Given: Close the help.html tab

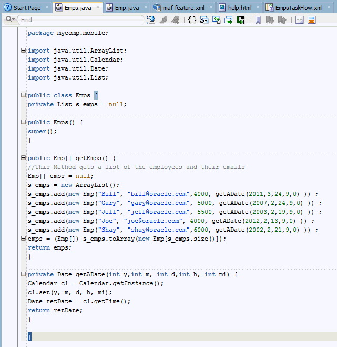Looking at the screenshot, I should click(258, 7).
